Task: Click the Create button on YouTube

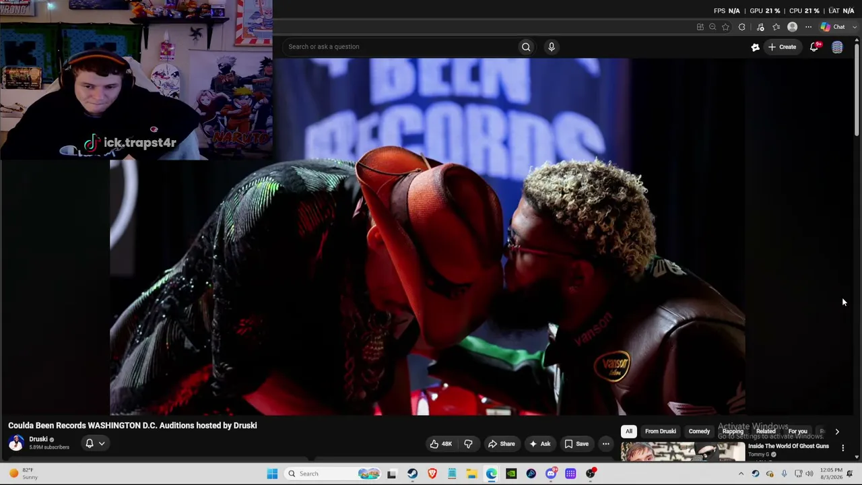Action: coord(783,46)
